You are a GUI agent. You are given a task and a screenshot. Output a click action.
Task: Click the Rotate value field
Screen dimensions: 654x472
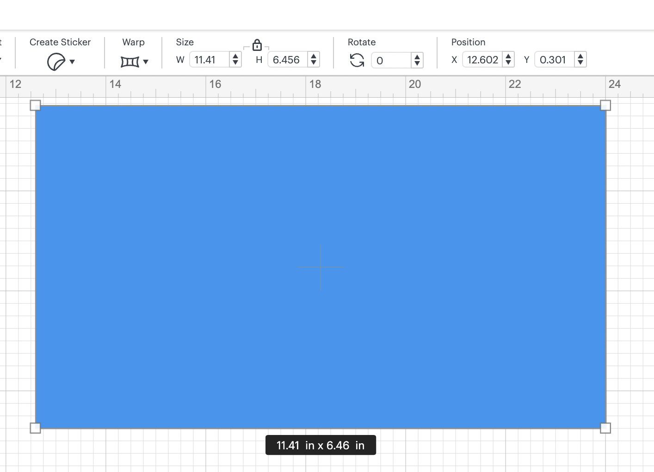click(x=391, y=60)
